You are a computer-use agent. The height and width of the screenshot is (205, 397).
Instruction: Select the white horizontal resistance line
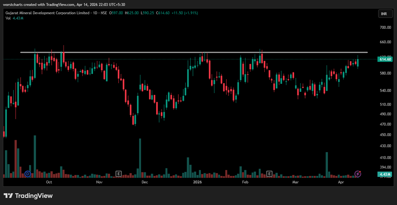(194, 52)
